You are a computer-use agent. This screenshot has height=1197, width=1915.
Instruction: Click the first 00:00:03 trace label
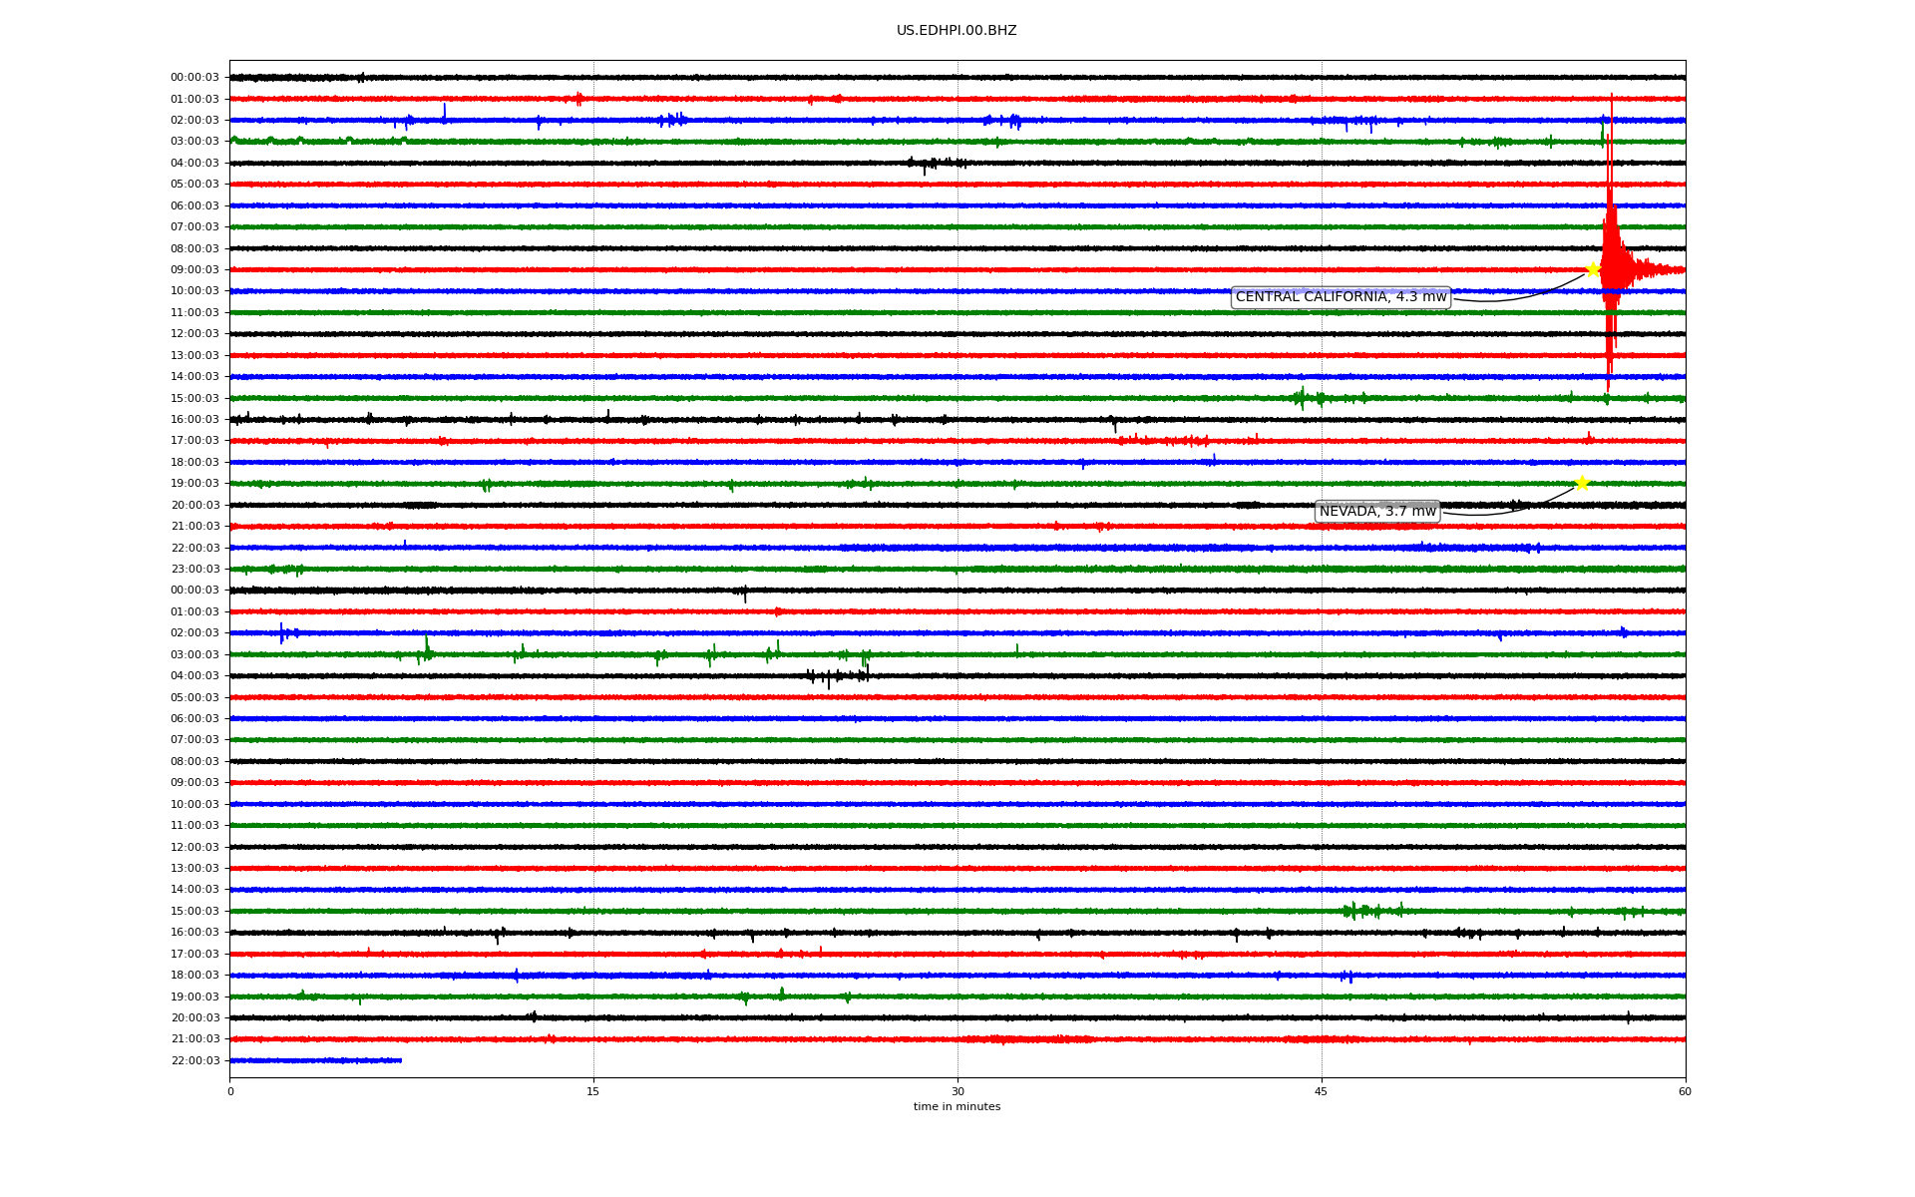[194, 78]
